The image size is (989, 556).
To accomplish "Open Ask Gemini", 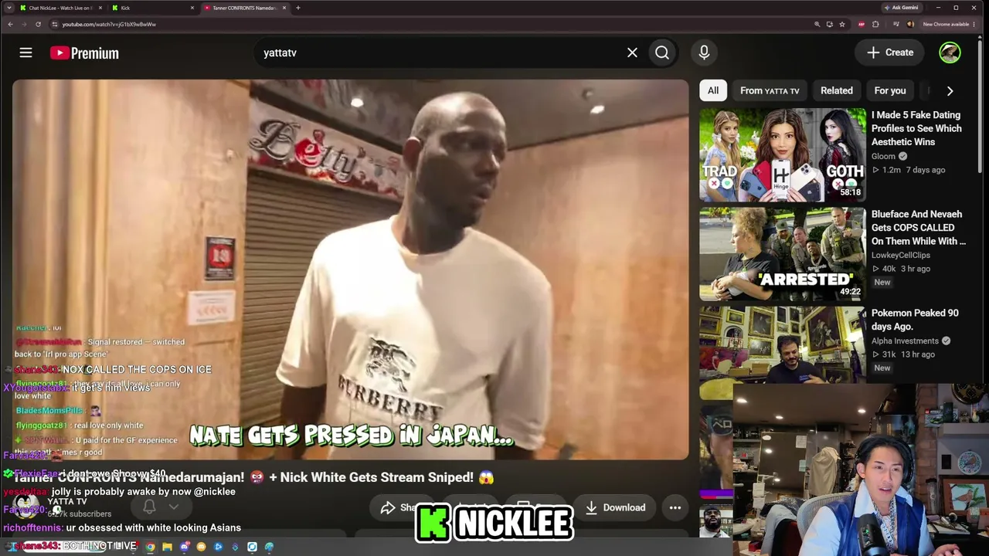I will [901, 8].
